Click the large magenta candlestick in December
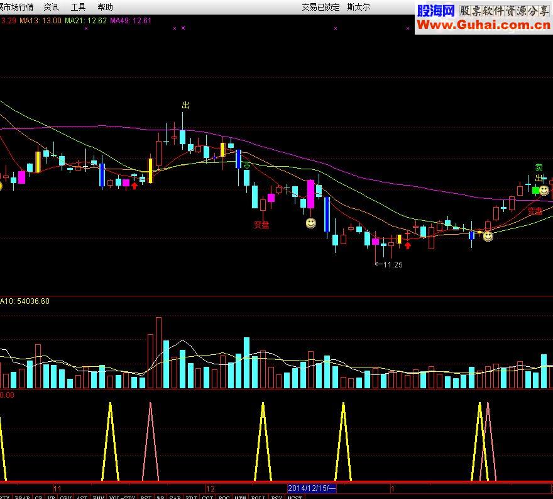This screenshot has height=499, width=553. click(310, 194)
